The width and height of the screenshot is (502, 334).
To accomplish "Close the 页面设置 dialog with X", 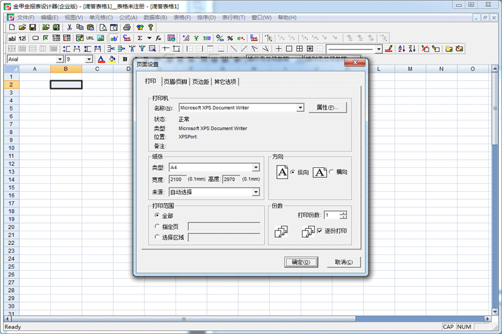I will coord(355,63).
